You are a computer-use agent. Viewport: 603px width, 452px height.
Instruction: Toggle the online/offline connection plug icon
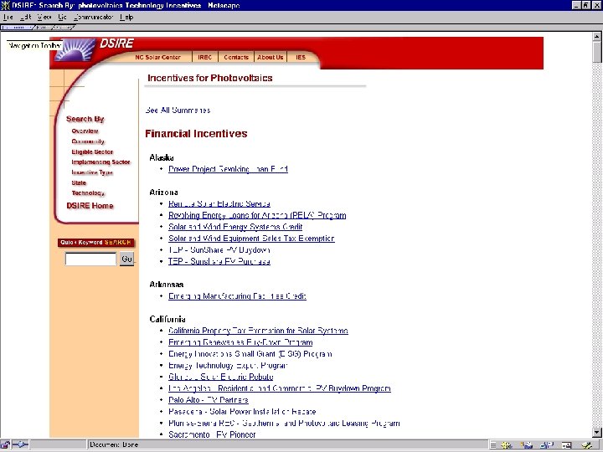(20, 444)
